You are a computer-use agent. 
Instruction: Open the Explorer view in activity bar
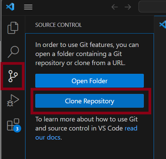click(x=13, y=28)
